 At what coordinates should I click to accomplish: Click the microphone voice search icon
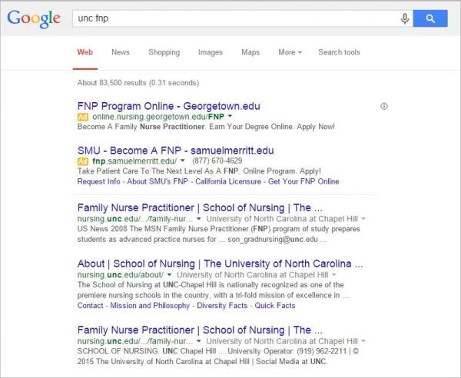(x=404, y=18)
